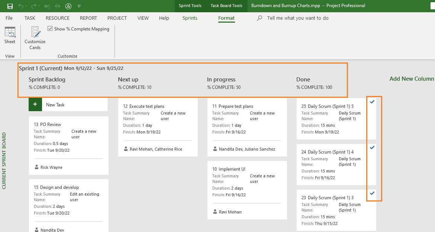Click the person icon beside Rick Wayne
This screenshot has width=435, height=232.
click(x=36, y=167)
